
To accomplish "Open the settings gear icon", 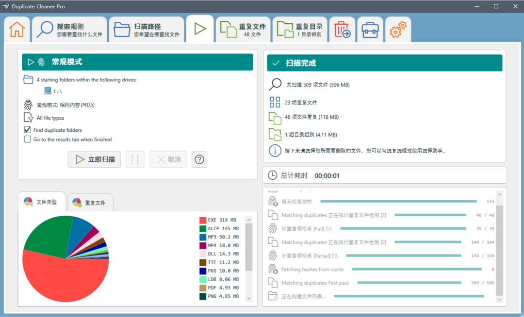I will (x=398, y=29).
